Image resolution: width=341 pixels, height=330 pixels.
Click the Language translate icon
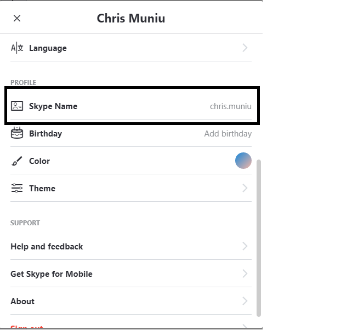pos(17,48)
